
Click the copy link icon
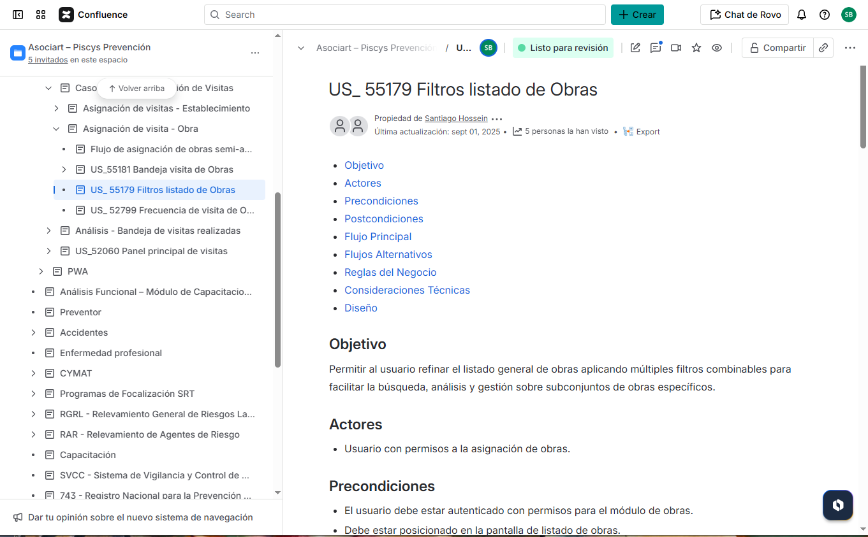823,48
